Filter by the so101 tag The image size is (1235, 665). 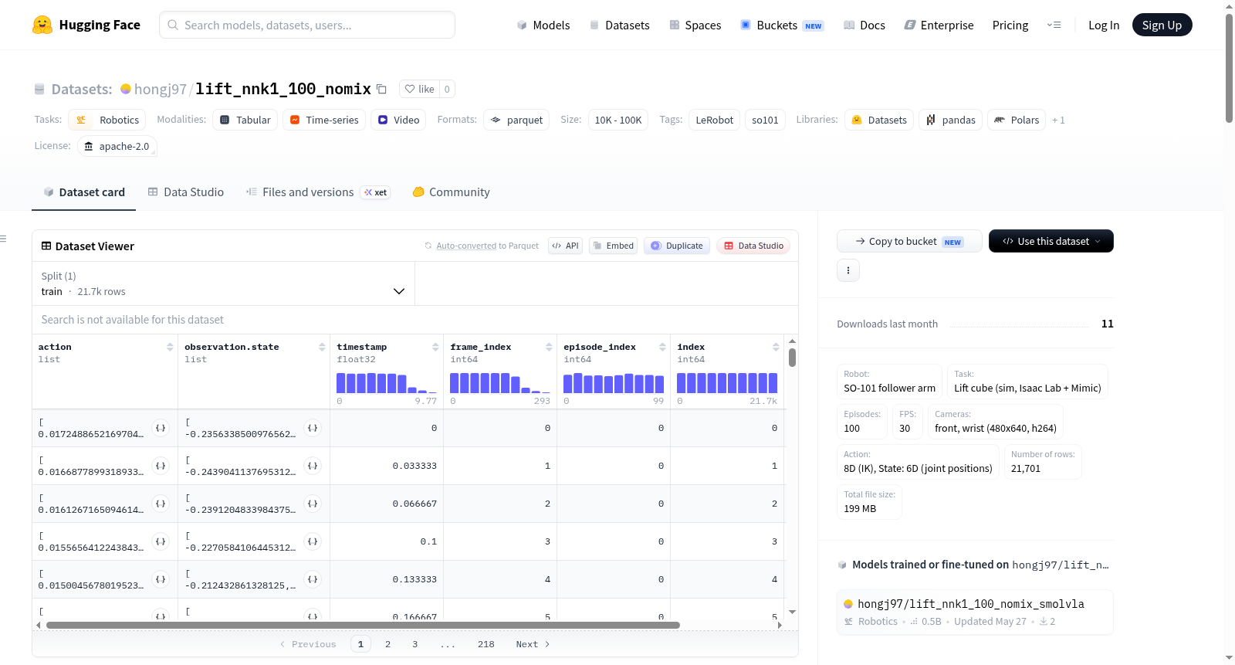point(765,120)
